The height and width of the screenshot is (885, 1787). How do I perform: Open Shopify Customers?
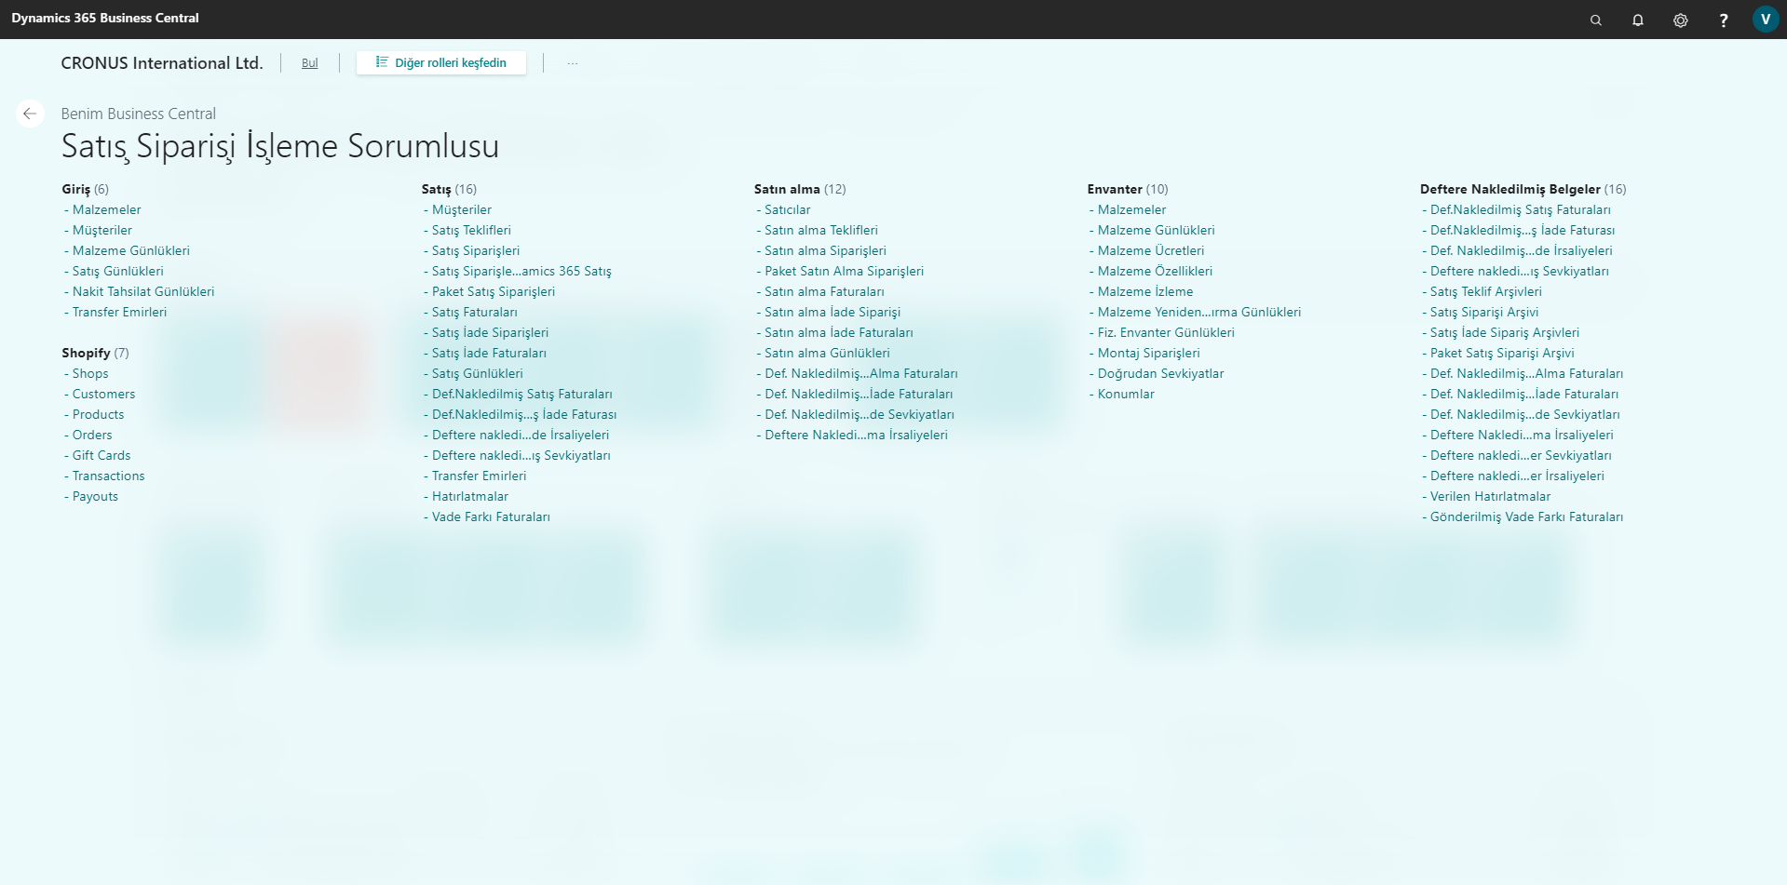pos(104,394)
